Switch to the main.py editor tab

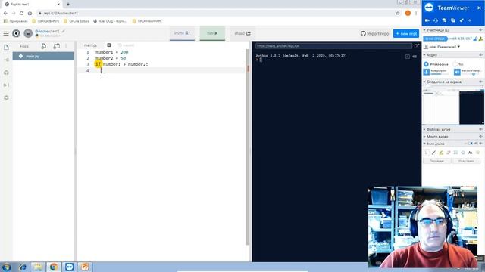pos(91,45)
